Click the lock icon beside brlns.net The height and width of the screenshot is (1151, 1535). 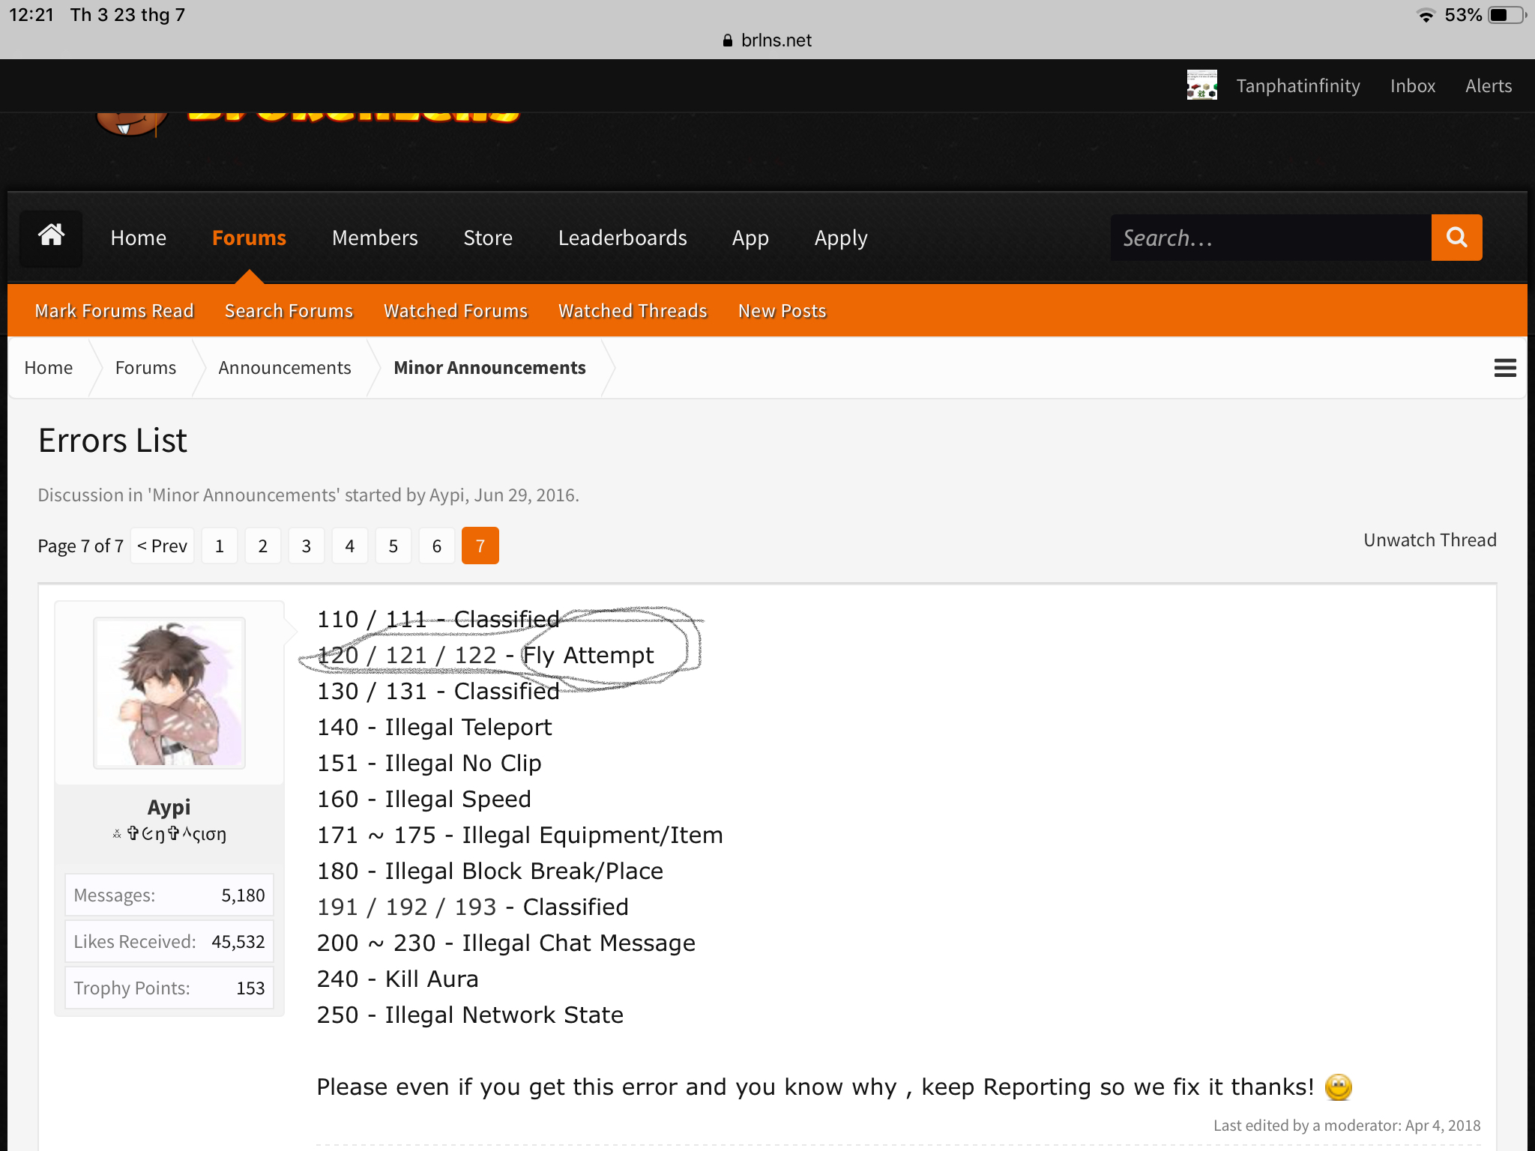(x=727, y=40)
